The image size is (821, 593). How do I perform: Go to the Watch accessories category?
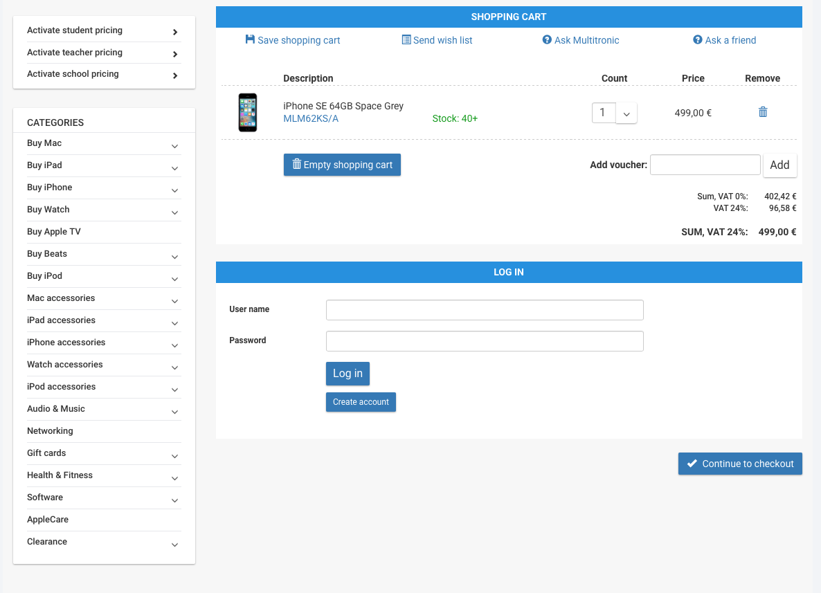[x=65, y=364]
